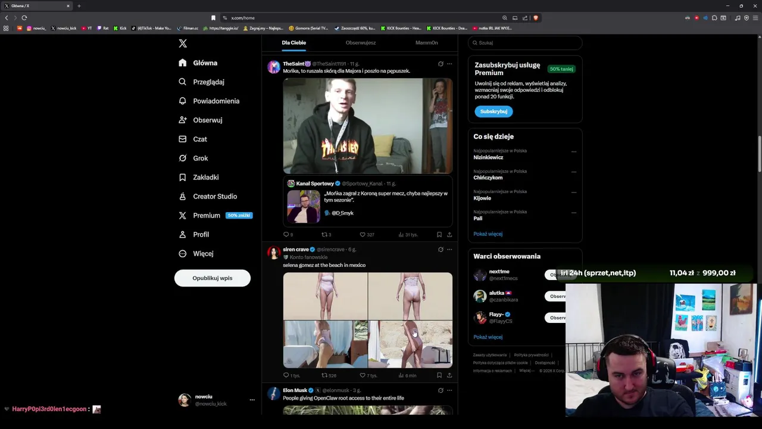762x429 pixels.
Task: Share siren crave post
Action: (x=449, y=375)
